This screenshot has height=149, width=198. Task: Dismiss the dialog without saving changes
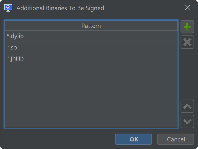(x=175, y=139)
